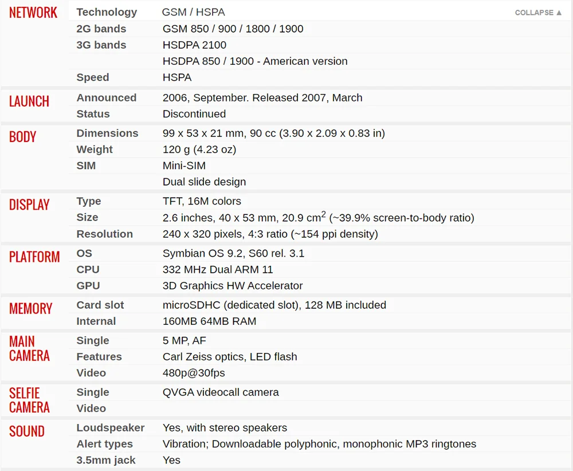Select the Card slot label
The width and height of the screenshot is (573, 471).
click(100, 305)
